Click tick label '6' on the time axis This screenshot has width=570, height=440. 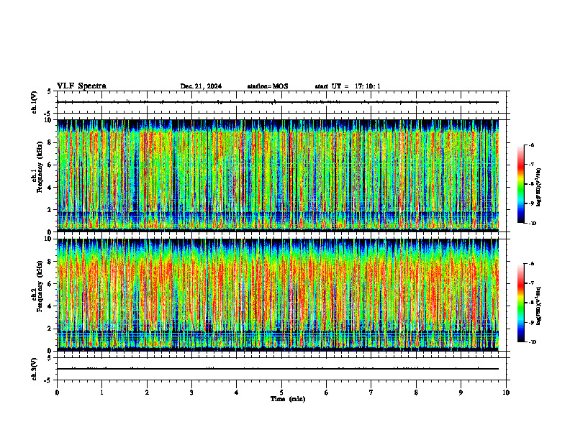tap(327, 393)
